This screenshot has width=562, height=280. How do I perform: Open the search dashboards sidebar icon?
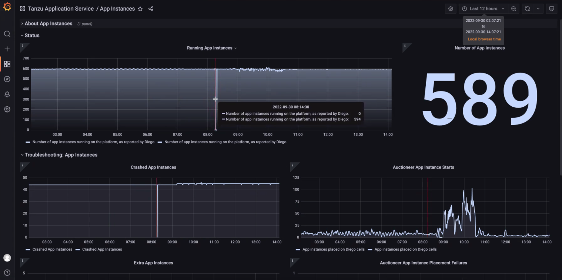[x=7, y=34]
